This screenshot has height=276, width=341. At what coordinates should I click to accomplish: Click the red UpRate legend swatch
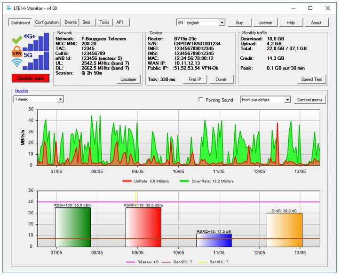tap(127, 181)
